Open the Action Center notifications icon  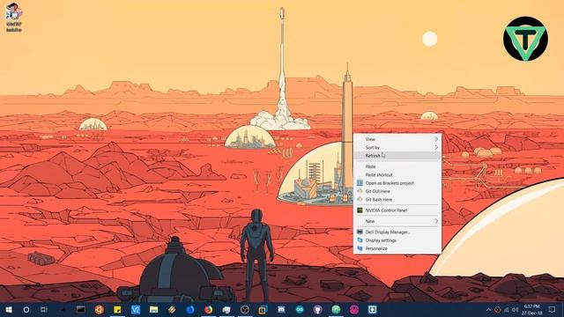pyautogui.click(x=553, y=309)
